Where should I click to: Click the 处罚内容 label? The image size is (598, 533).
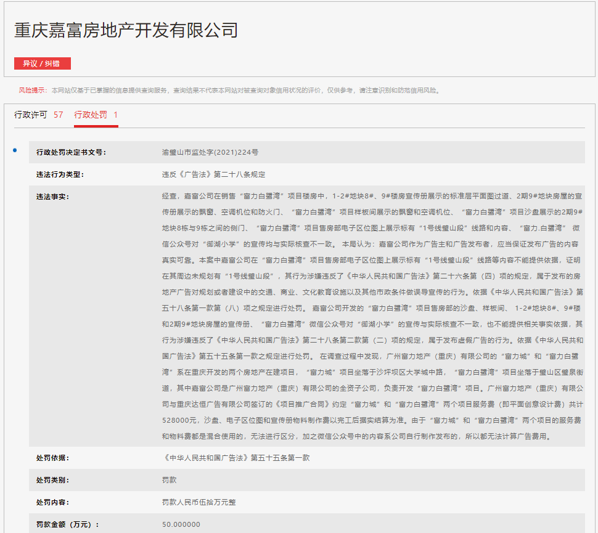coord(52,502)
